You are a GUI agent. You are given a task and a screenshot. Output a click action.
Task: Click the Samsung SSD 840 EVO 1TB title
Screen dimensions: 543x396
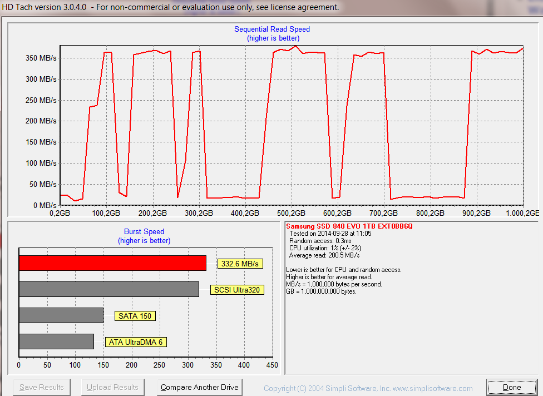(x=349, y=226)
